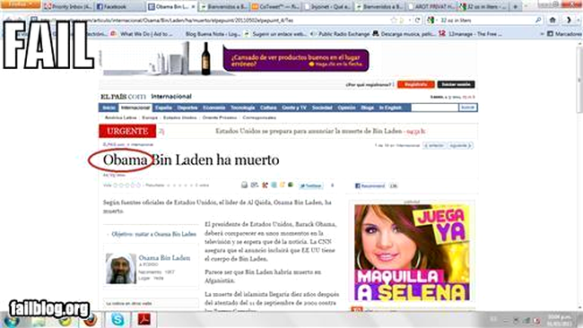The height and width of the screenshot is (328, 583).
Task: Switch to the CoTweet tab
Action: coord(275,6)
